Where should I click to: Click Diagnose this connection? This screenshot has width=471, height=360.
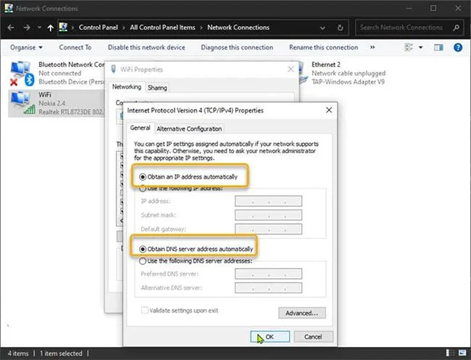pos(237,47)
